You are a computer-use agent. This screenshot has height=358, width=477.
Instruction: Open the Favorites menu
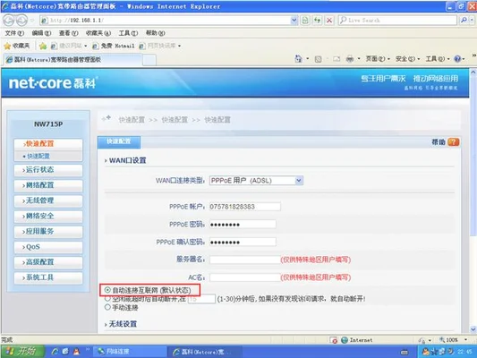click(98, 33)
